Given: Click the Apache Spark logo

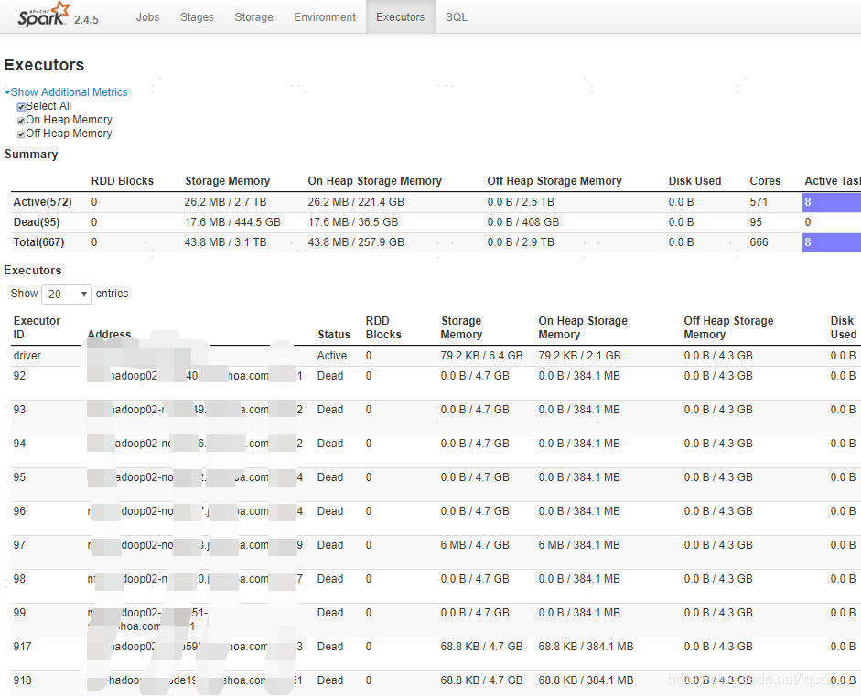Looking at the screenshot, I should click(44, 15).
